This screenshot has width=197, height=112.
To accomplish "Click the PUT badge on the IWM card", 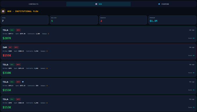I will click(x=10, y=47).
